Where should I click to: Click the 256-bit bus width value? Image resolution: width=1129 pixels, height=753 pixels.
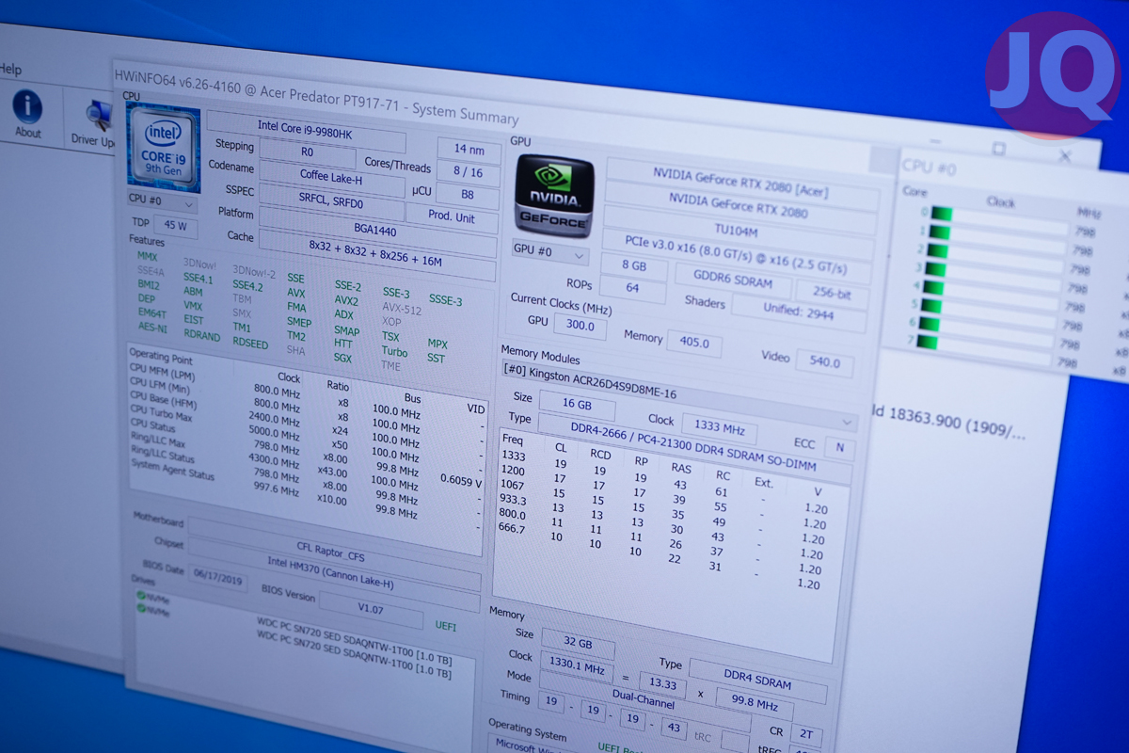pos(830,294)
